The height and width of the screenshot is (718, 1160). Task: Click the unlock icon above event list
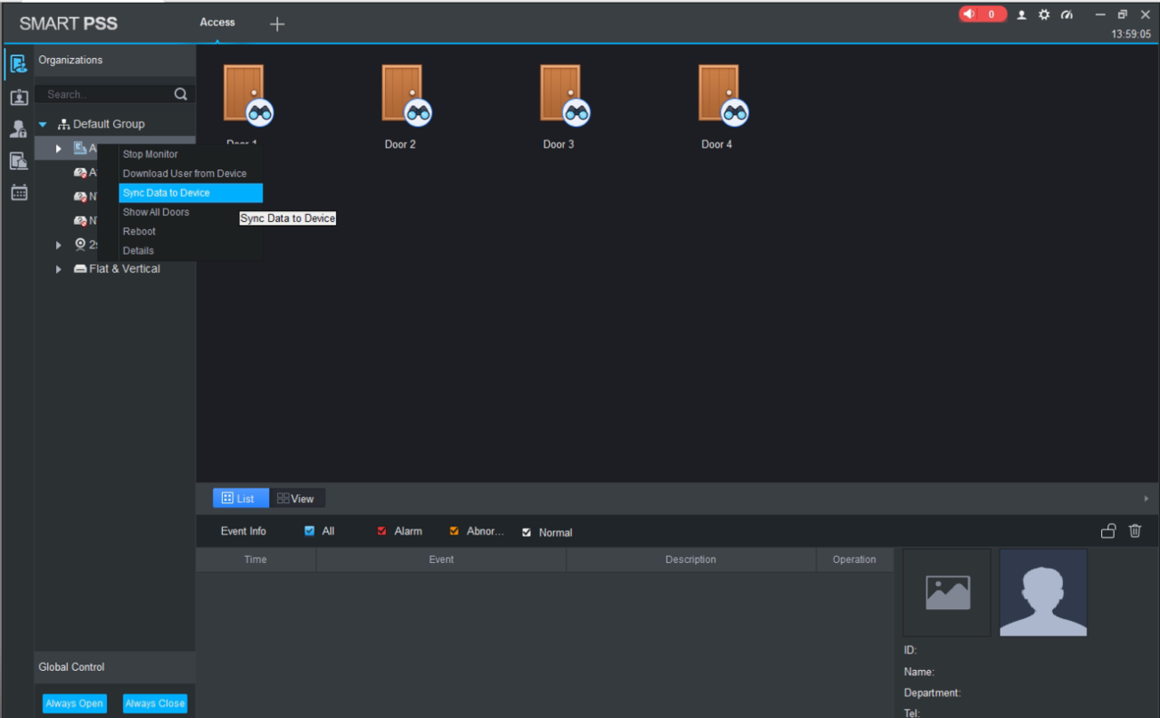click(1107, 531)
